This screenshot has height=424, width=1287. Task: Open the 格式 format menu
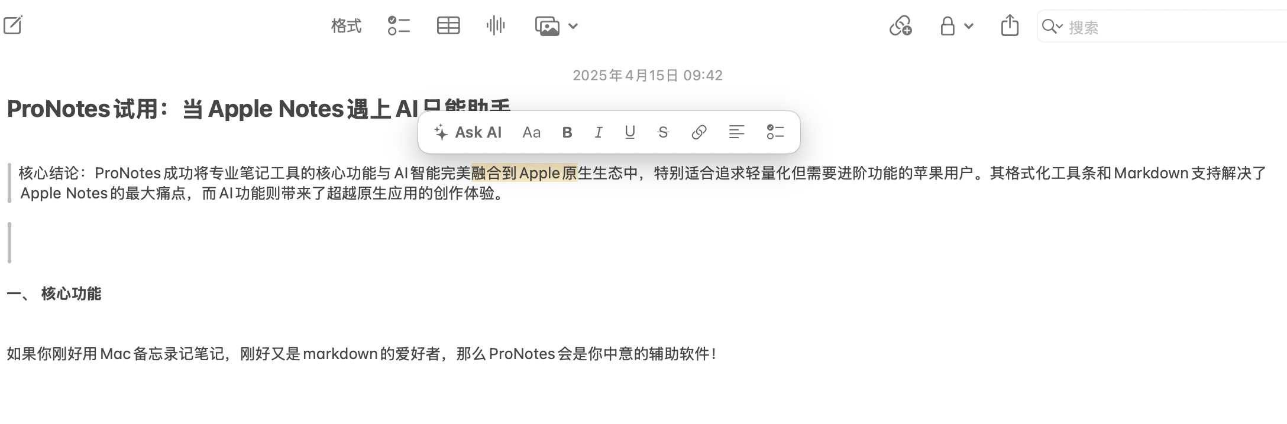(x=346, y=26)
